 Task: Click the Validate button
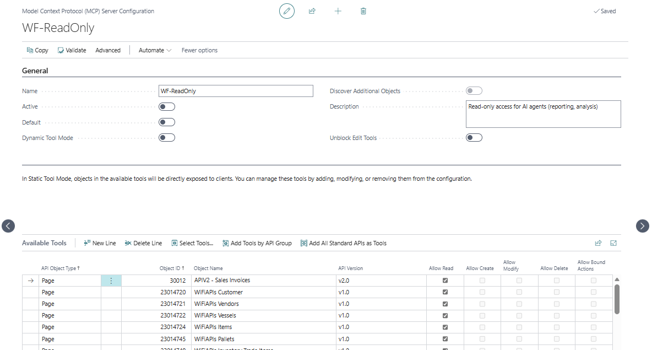[72, 50]
